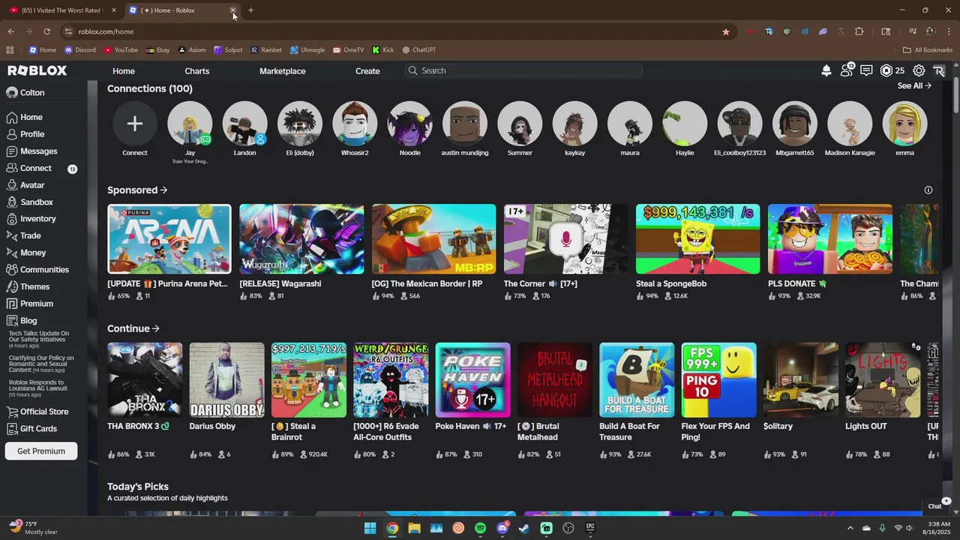Go back using the browser back arrow
The height and width of the screenshot is (540, 960).
point(10,31)
